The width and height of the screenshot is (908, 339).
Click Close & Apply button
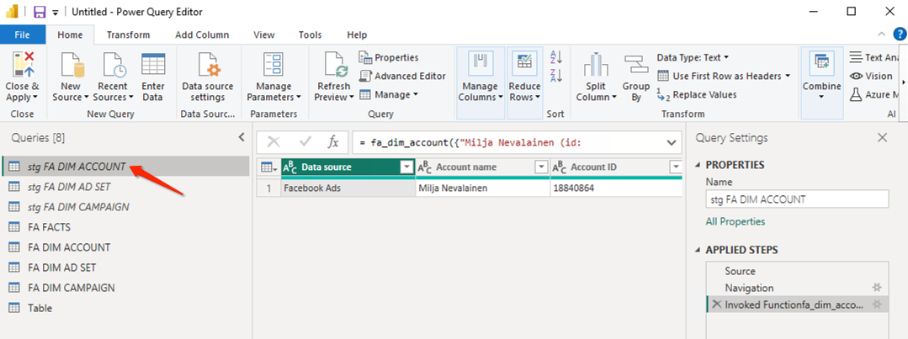[x=21, y=77]
